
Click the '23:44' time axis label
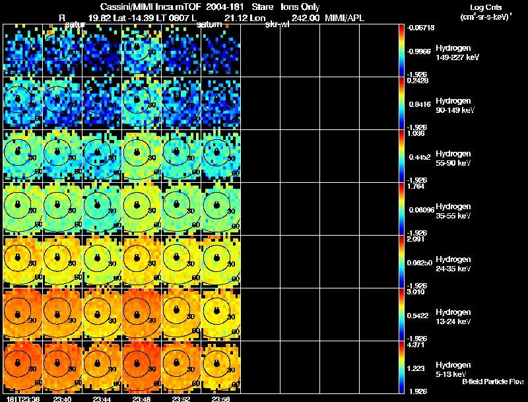pos(102,399)
